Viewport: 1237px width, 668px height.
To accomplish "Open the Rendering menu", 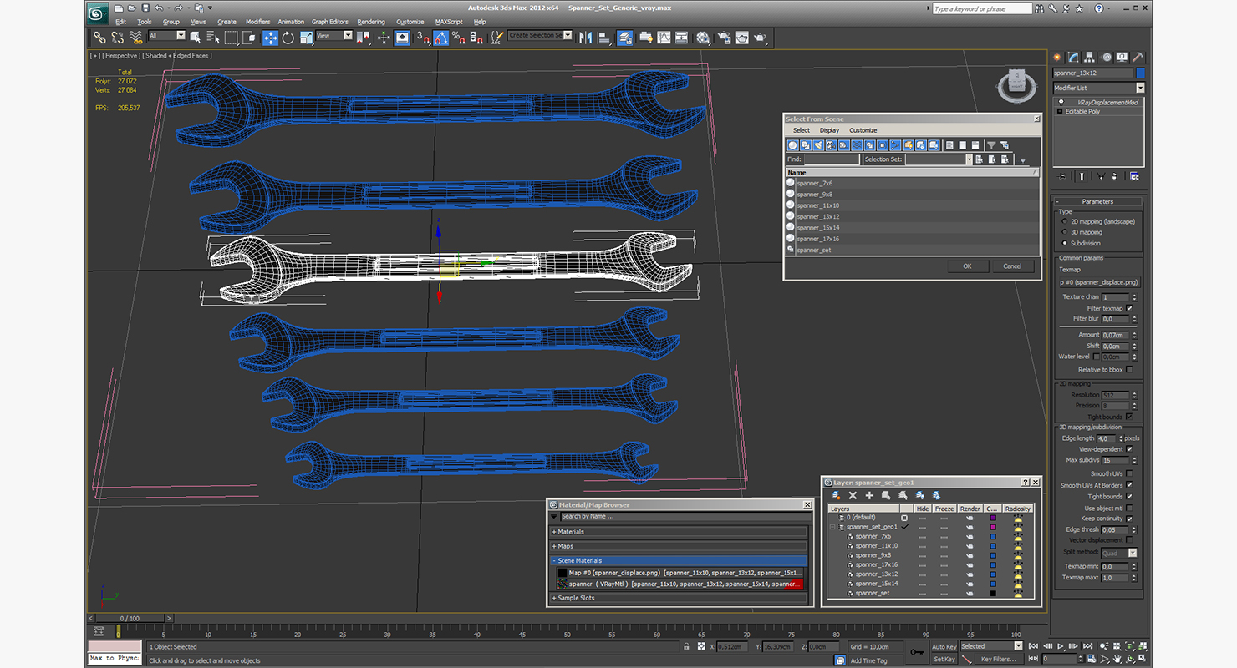I will pyautogui.click(x=371, y=22).
